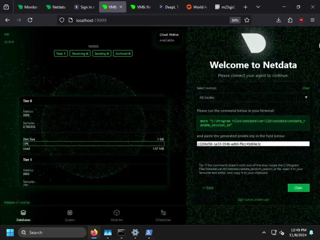Open the performance monitor taskbar app
This screenshot has width=320, height=240.
coord(108,232)
